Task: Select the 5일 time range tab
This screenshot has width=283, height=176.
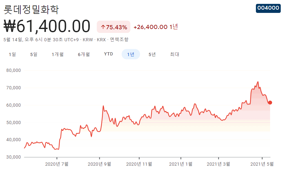Action: coord(34,54)
